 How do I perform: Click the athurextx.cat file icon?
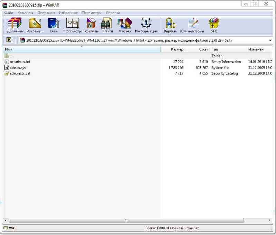coord(7,73)
